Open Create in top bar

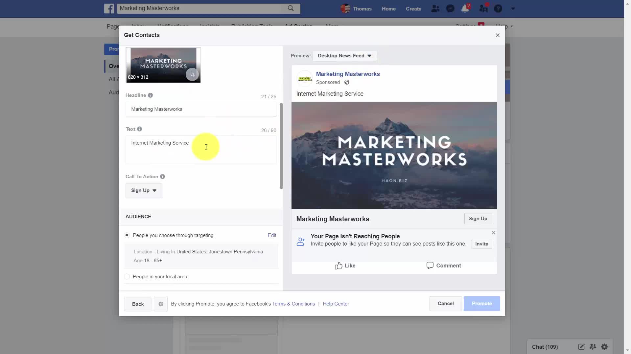pos(413,9)
